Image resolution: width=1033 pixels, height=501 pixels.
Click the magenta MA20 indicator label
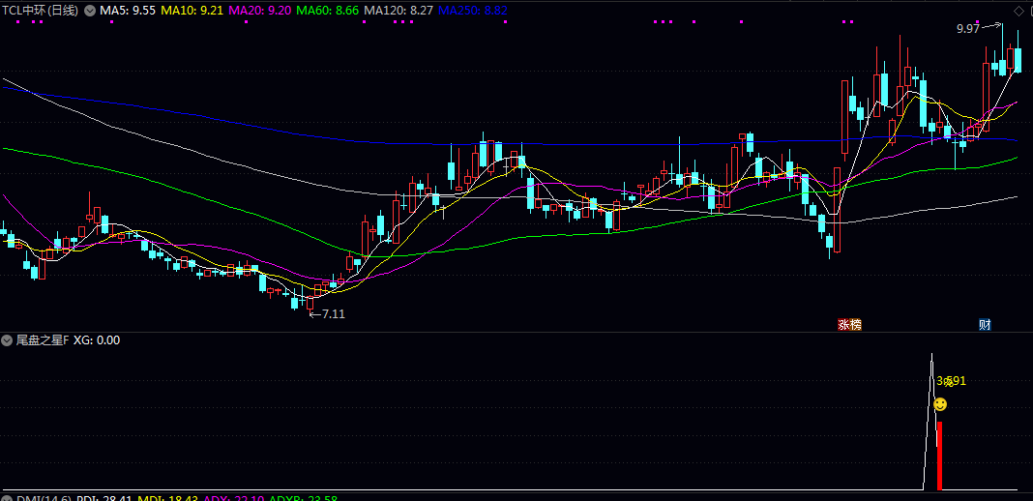pos(258,11)
